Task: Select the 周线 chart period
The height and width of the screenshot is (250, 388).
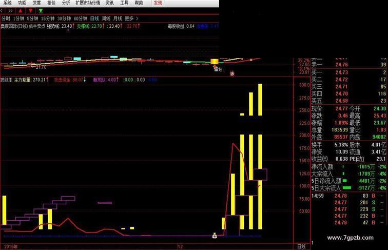Action: [106, 18]
